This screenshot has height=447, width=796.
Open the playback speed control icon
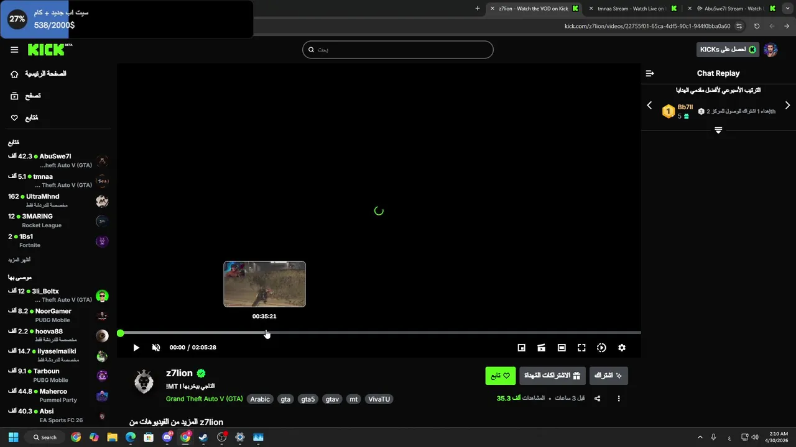point(601,348)
